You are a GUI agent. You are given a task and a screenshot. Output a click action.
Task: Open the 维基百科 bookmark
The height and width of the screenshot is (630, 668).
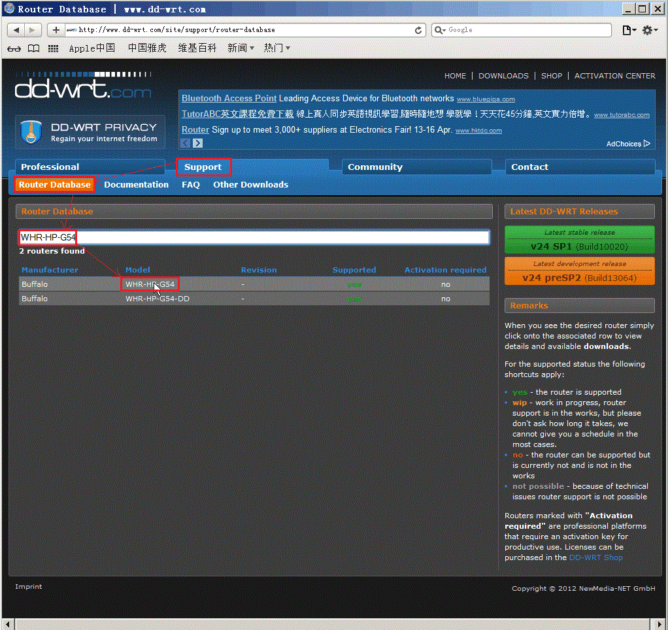pyautogui.click(x=197, y=48)
